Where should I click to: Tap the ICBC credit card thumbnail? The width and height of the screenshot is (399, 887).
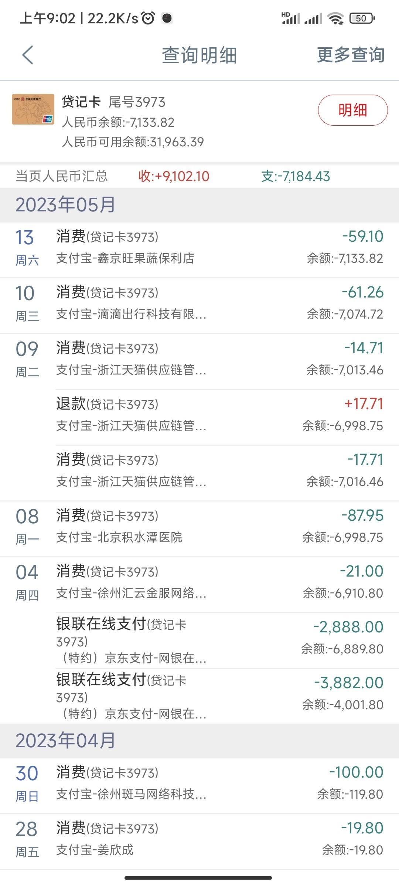click(x=33, y=109)
